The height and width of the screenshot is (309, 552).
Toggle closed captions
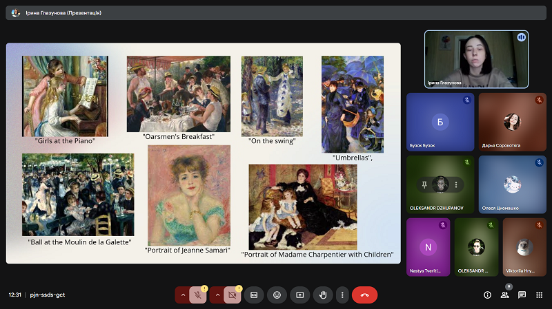click(254, 295)
